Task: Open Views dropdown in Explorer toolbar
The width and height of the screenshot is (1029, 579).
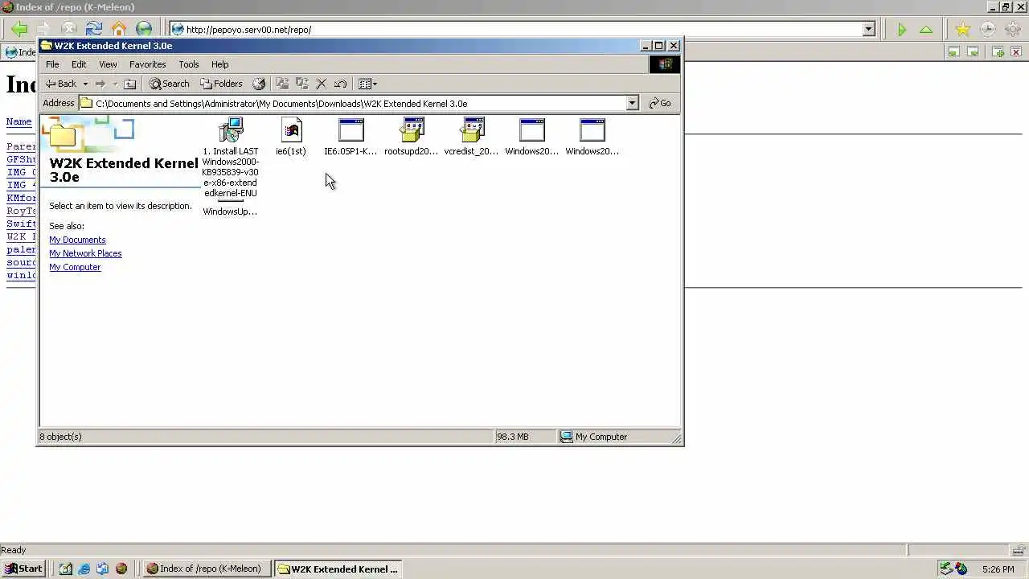Action: 367,84
